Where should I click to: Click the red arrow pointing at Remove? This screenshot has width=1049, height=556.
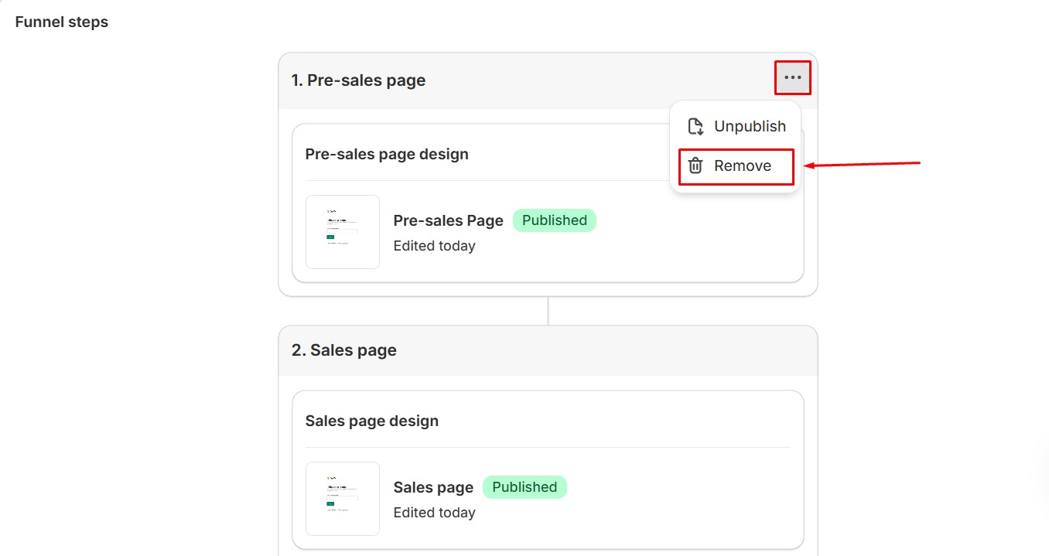point(863,164)
